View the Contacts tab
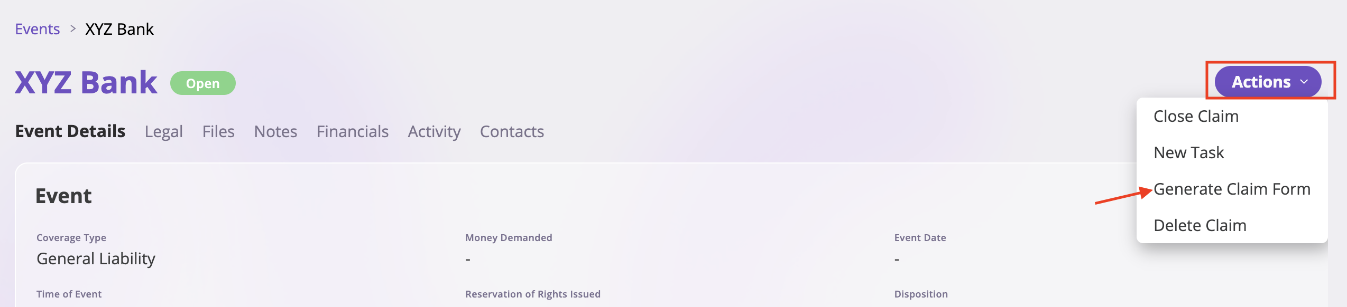Viewport: 1347px width, 307px height. (511, 132)
